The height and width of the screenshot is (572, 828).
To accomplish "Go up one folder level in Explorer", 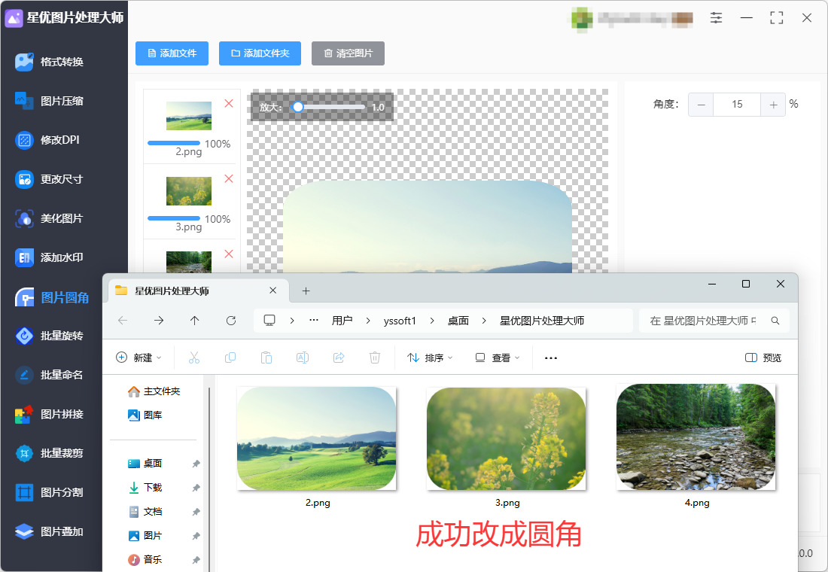I will point(194,321).
